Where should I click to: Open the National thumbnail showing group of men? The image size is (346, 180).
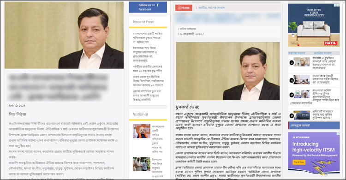point(142,164)
